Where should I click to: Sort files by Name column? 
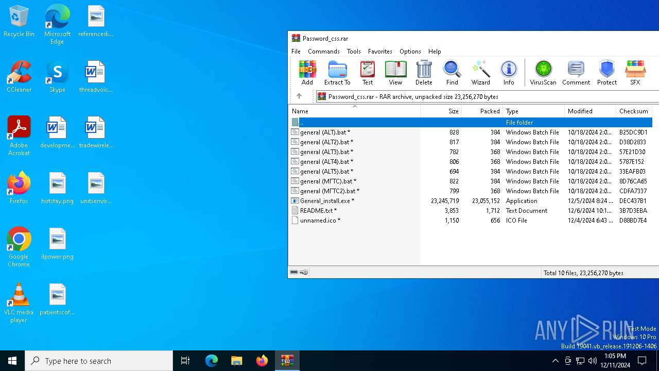[x=354, y=111]
